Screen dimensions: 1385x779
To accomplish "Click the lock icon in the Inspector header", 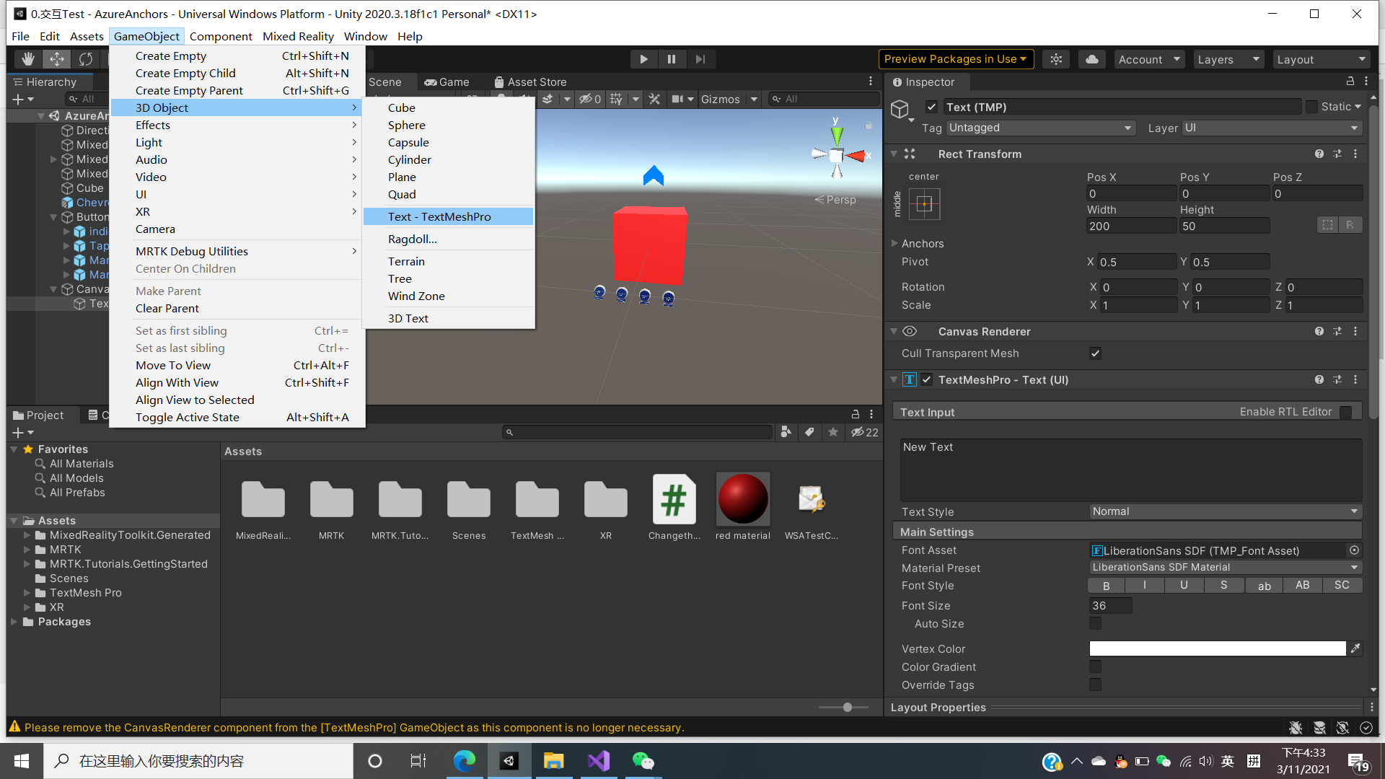I will click(x=1350, y=82).
